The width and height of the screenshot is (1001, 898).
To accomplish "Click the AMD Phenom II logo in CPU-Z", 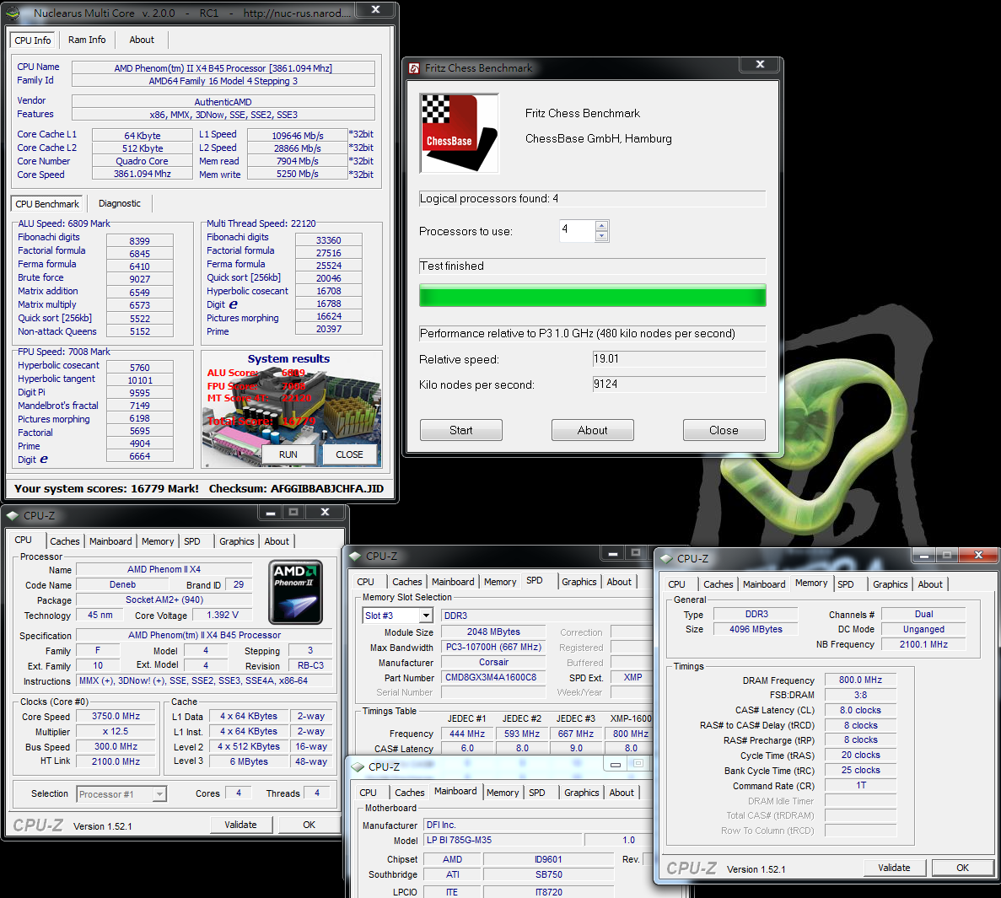I will [295, 592].
